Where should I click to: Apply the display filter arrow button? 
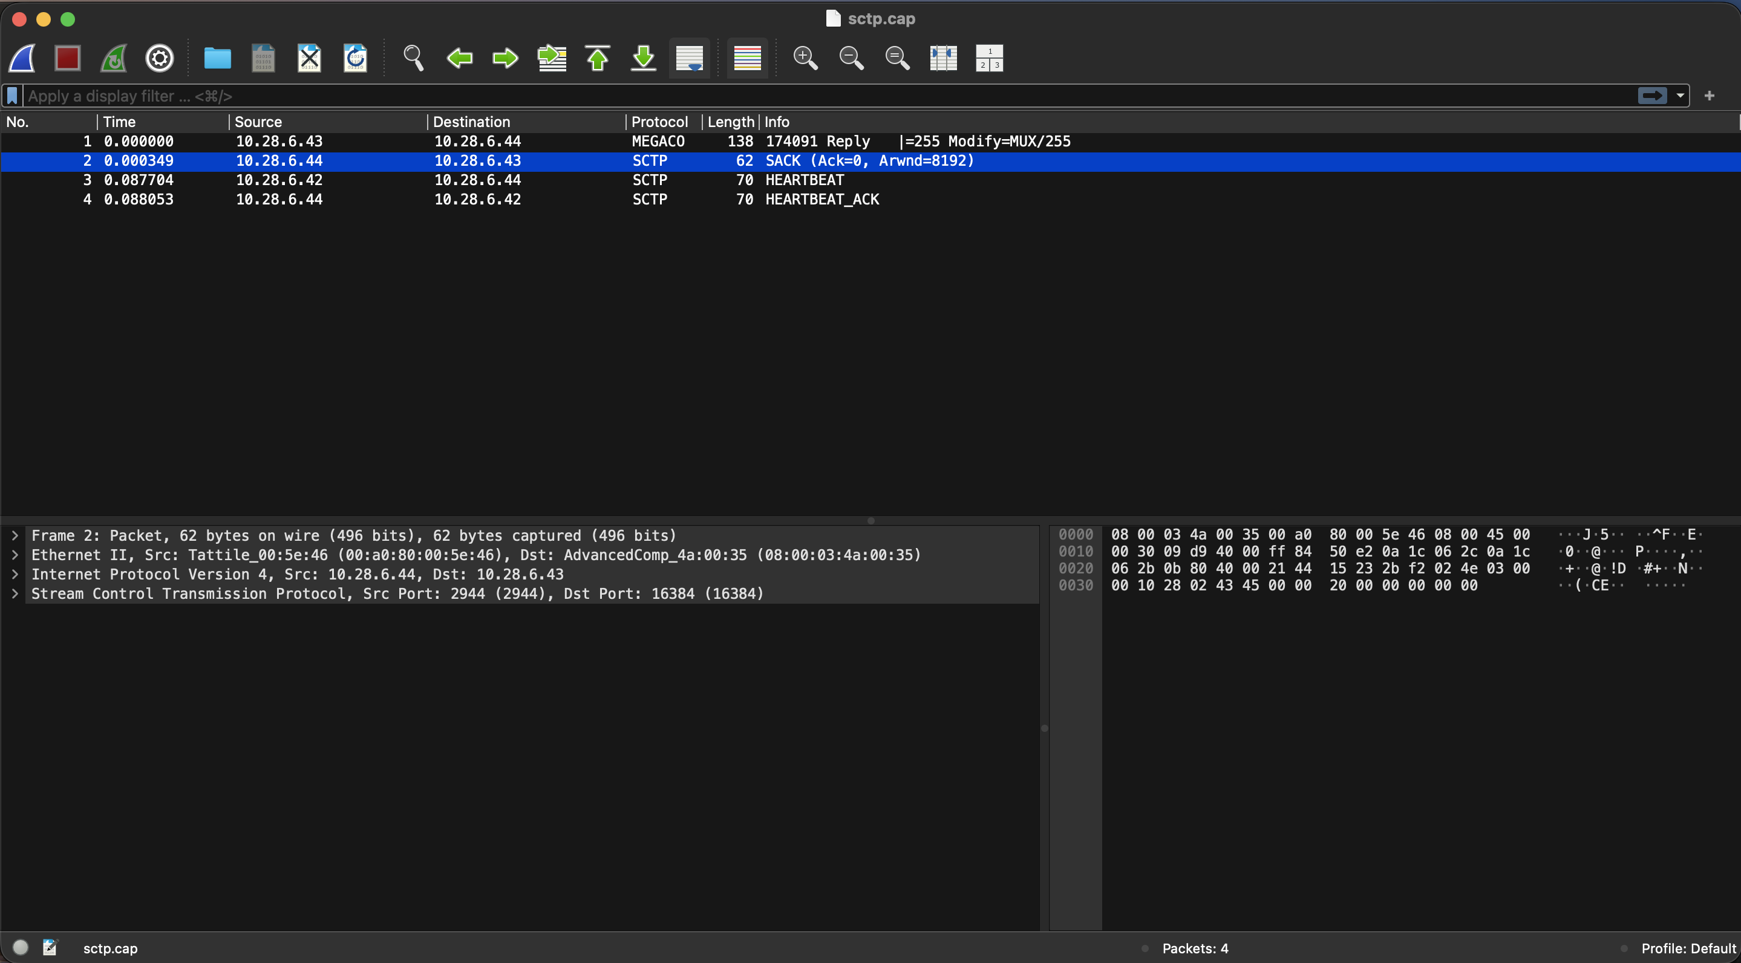tap(1652, 96)
